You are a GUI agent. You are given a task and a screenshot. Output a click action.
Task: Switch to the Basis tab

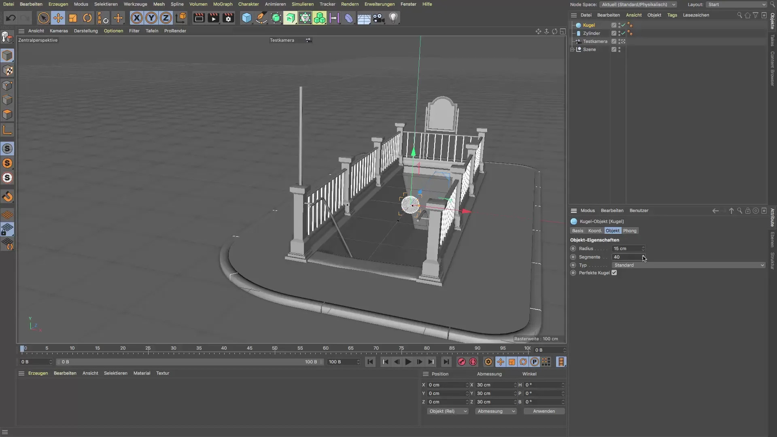pos(577,231)
